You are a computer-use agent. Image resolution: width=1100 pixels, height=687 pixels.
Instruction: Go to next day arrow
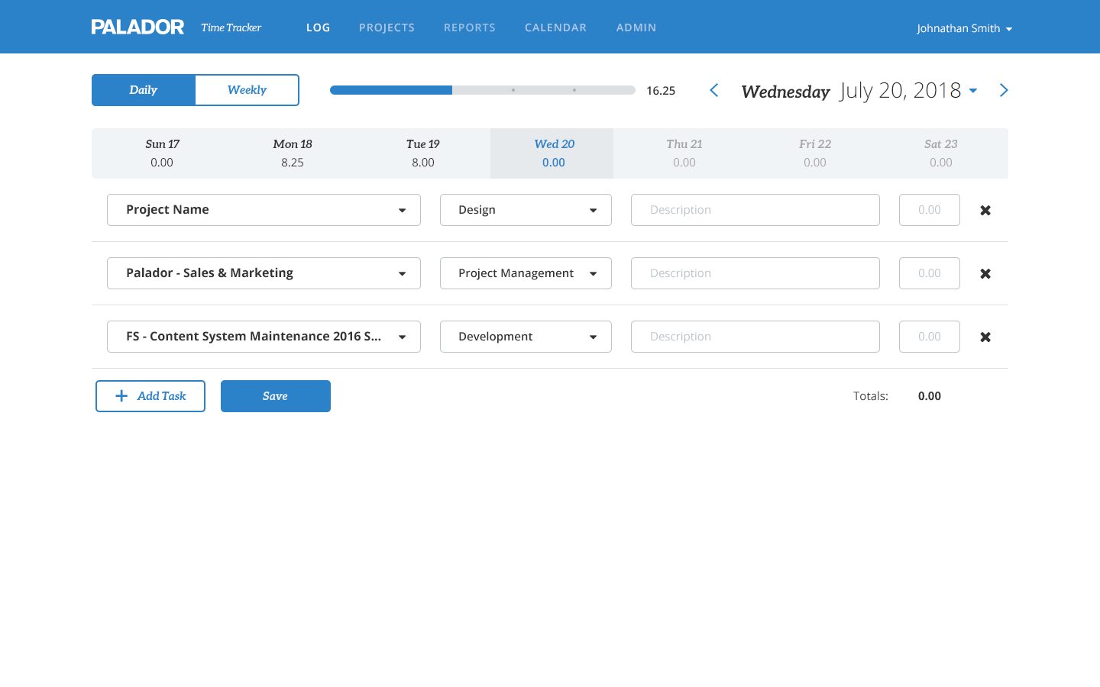point(1004,90)
